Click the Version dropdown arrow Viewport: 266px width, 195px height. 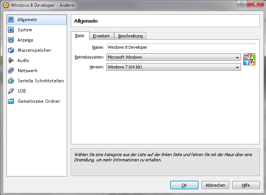tap(237, 68)
